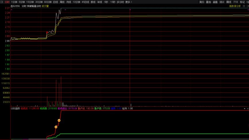Open the 统计 statistics tool
Screen dimensions: 249x140
222,2
